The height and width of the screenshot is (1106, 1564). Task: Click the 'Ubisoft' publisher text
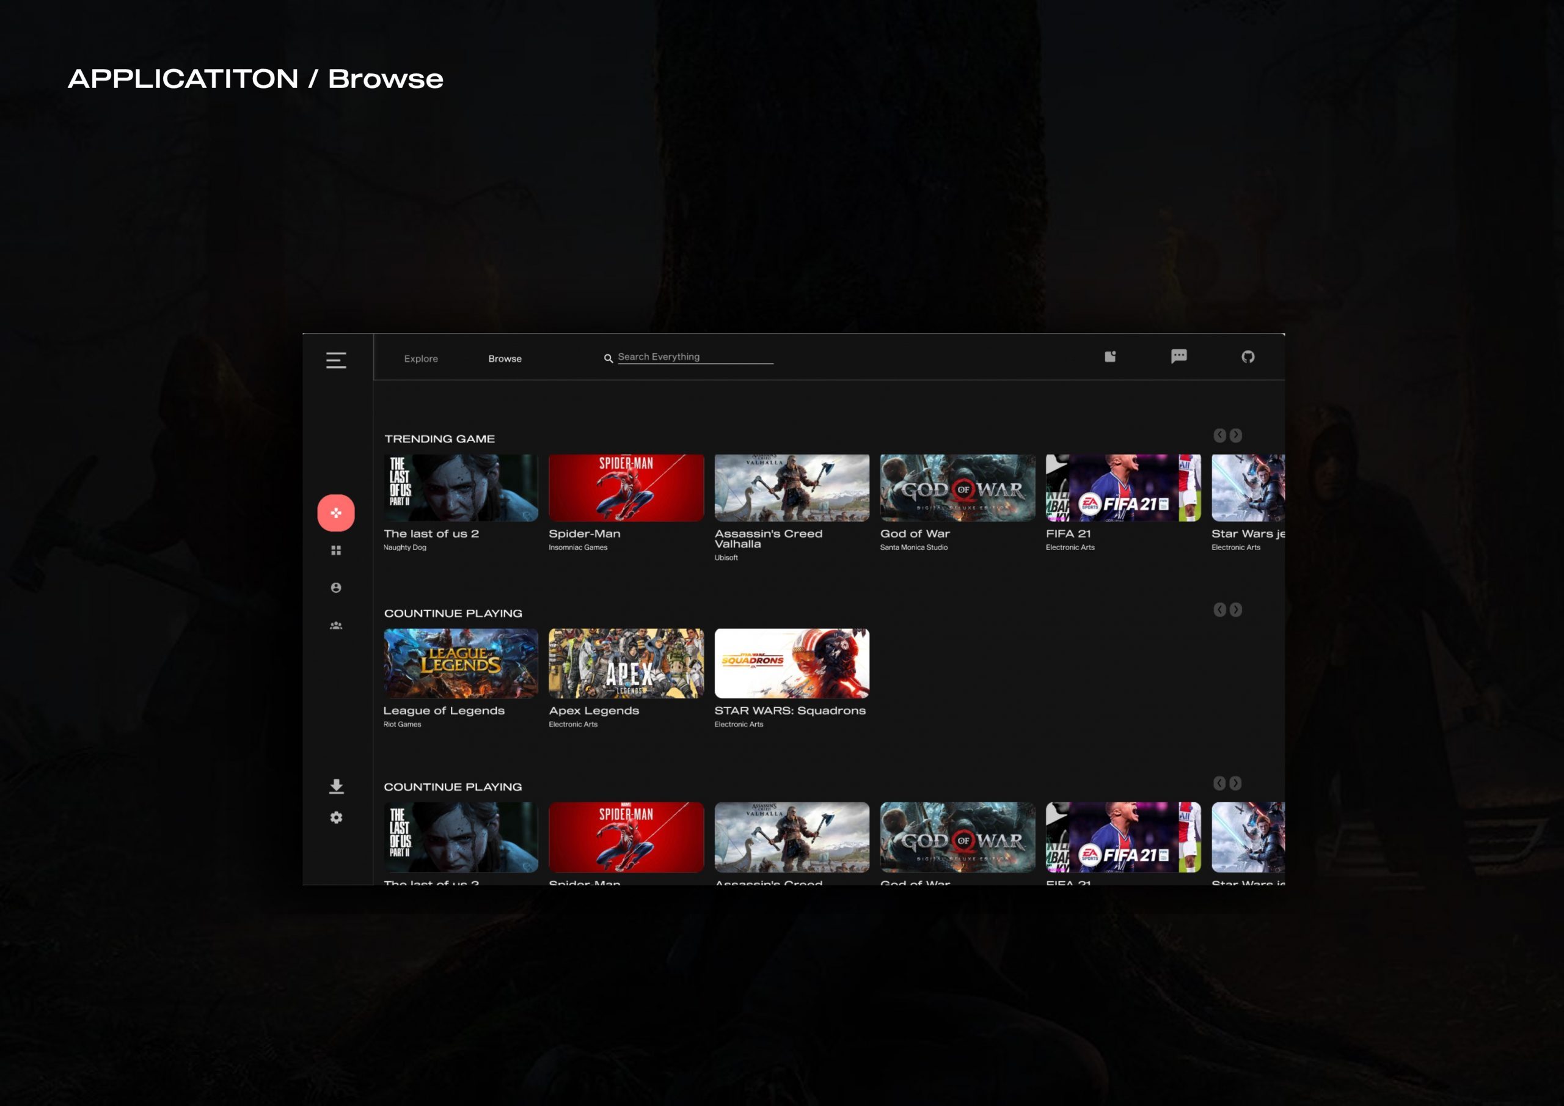725,557
